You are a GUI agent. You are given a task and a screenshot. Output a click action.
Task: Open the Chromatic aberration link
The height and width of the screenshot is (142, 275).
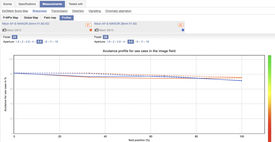(118, 11)
